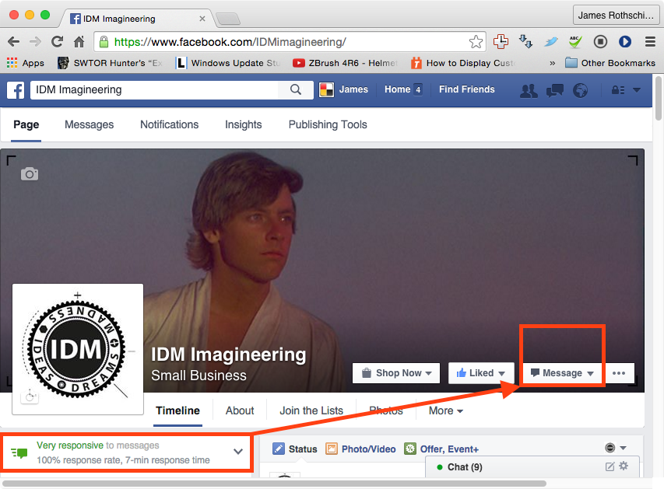664x489 pixels.
Task: Reload the Facebook page
Action: 57,41
